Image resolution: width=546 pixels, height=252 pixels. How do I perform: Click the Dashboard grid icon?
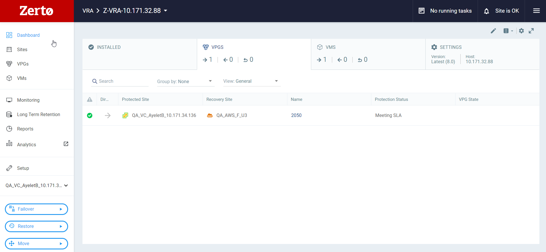click(9, 35)
